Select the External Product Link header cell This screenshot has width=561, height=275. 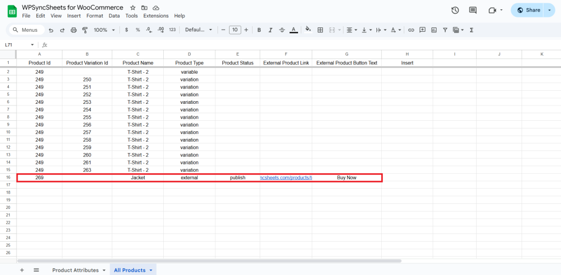point(286,63)
